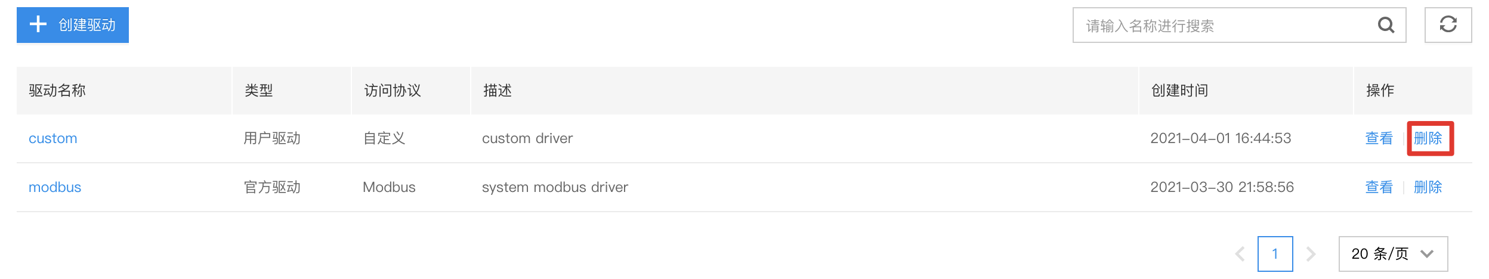The image size is (1489, 279).
Task: Click 删除 for the modbus driver
Action: click(x=1428, y=187)
